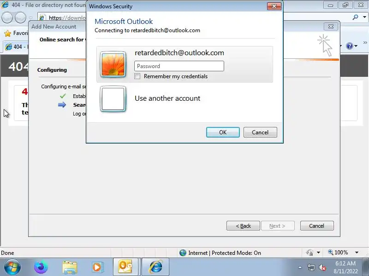
Task: Show hidden system tray icons
Action: click(x=300, y=267)
